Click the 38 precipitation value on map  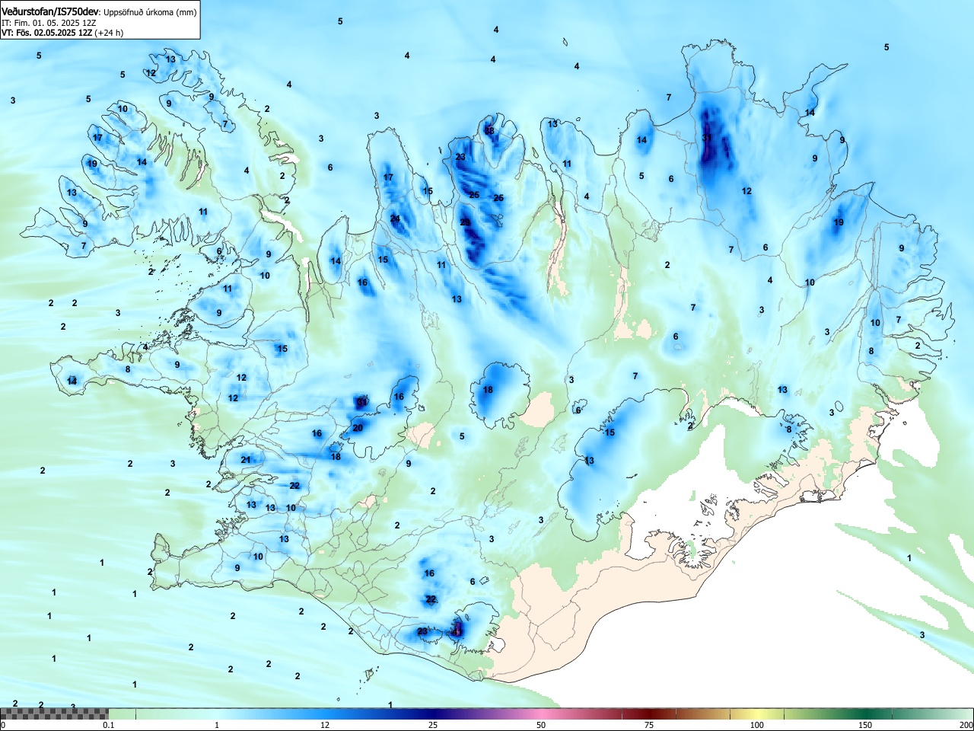click(x=489, y=131)
